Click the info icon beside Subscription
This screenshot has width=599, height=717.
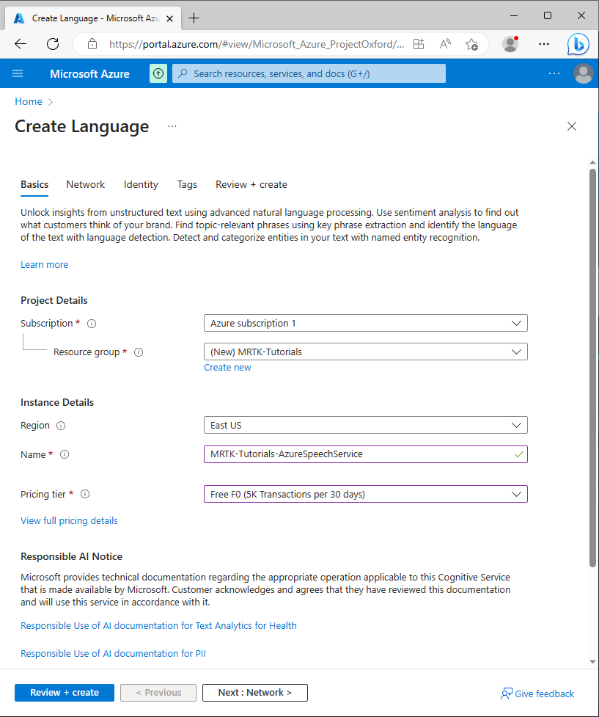click(91, 323)
